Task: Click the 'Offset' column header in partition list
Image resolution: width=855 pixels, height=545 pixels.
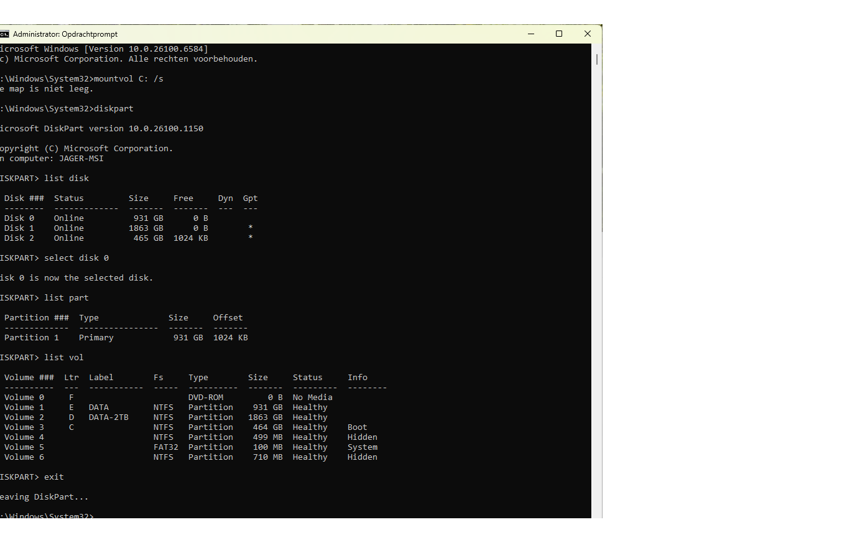Action: pos(228,318)
